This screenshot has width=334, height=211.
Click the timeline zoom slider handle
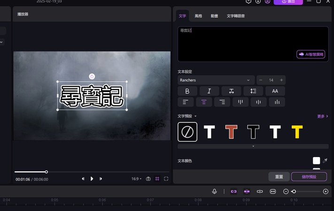point(294,191)
